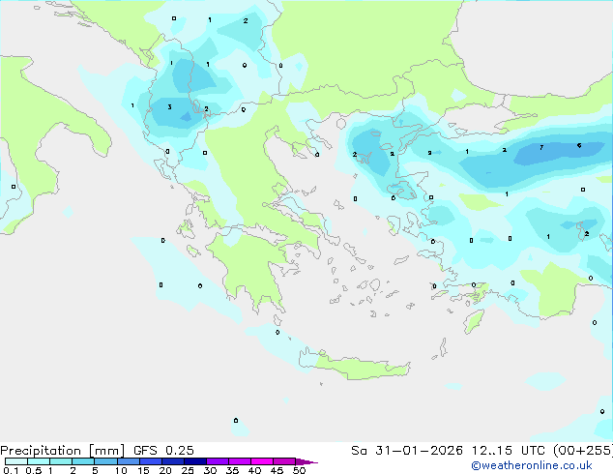Click the legend label "0.1"
Screen dimensions: 613x474
[11, 470]
